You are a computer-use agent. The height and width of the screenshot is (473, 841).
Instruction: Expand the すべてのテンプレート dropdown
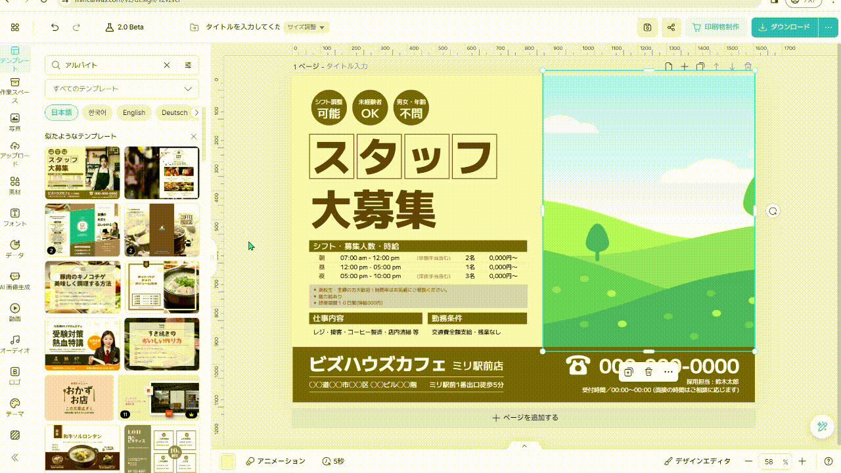click(x=122, y=89)
